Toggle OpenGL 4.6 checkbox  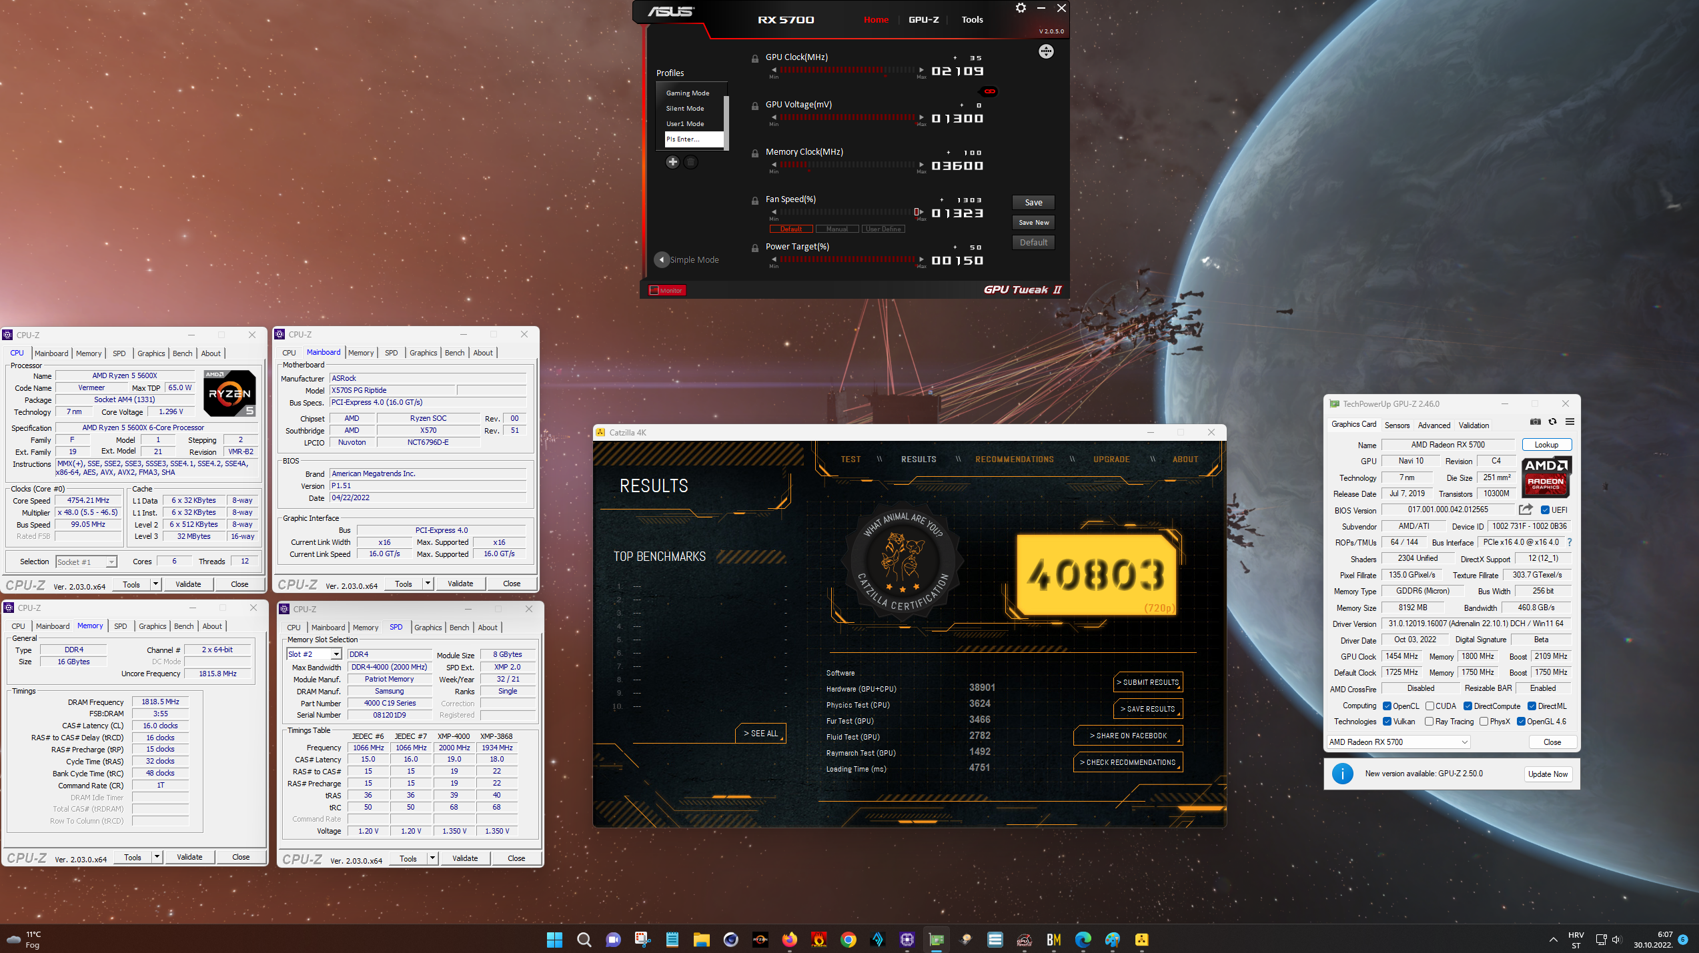coord(1521,722)
